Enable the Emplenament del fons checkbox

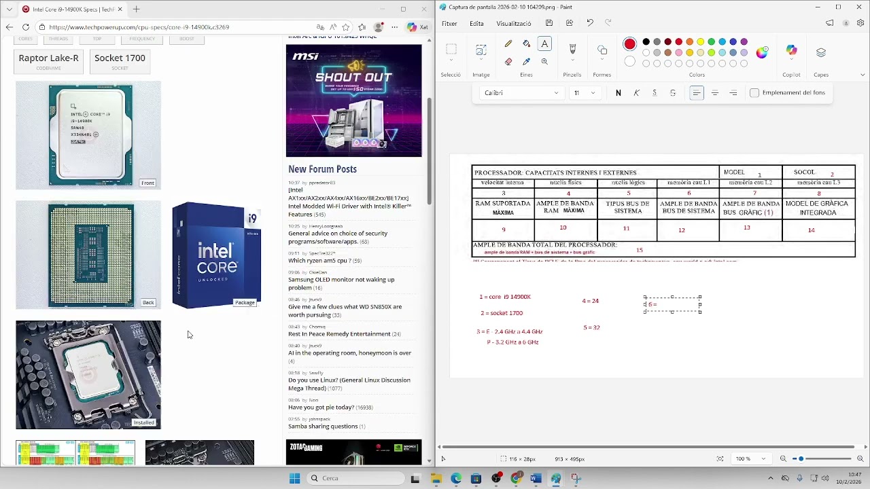point(754,93)
